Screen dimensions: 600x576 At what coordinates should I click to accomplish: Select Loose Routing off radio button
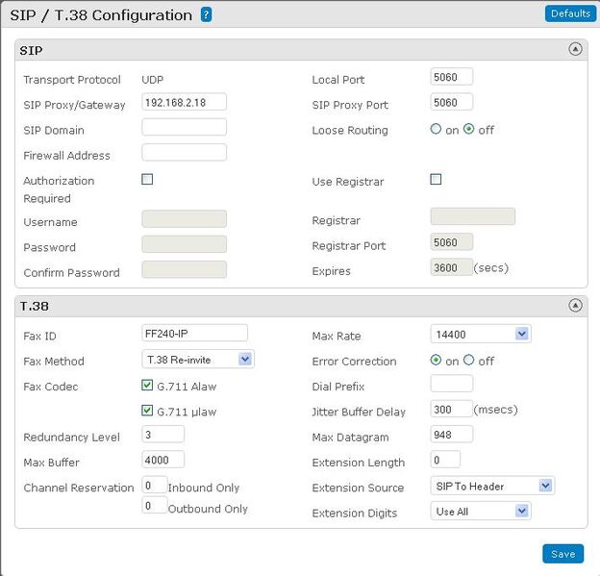point(469,130)
